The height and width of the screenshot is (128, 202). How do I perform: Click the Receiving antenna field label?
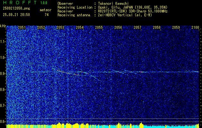[74, 15]
